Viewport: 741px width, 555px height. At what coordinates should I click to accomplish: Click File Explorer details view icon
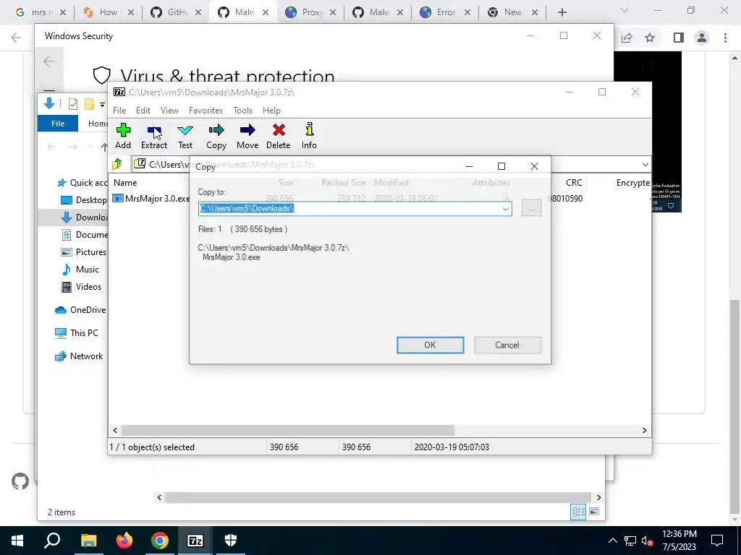(578, 512)
